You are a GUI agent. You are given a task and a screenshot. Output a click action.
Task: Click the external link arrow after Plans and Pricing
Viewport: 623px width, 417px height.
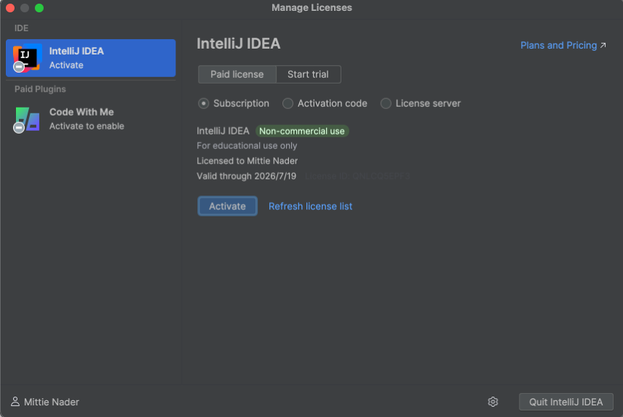click(603, 45)
